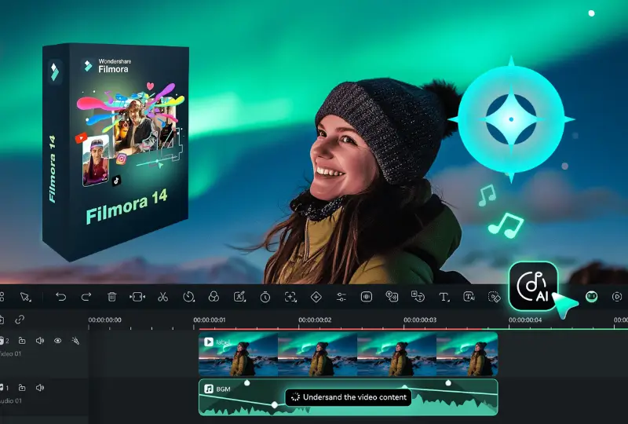Open the adjust sliders panel icon
The image size is (628, 424).
click(341, 297)
